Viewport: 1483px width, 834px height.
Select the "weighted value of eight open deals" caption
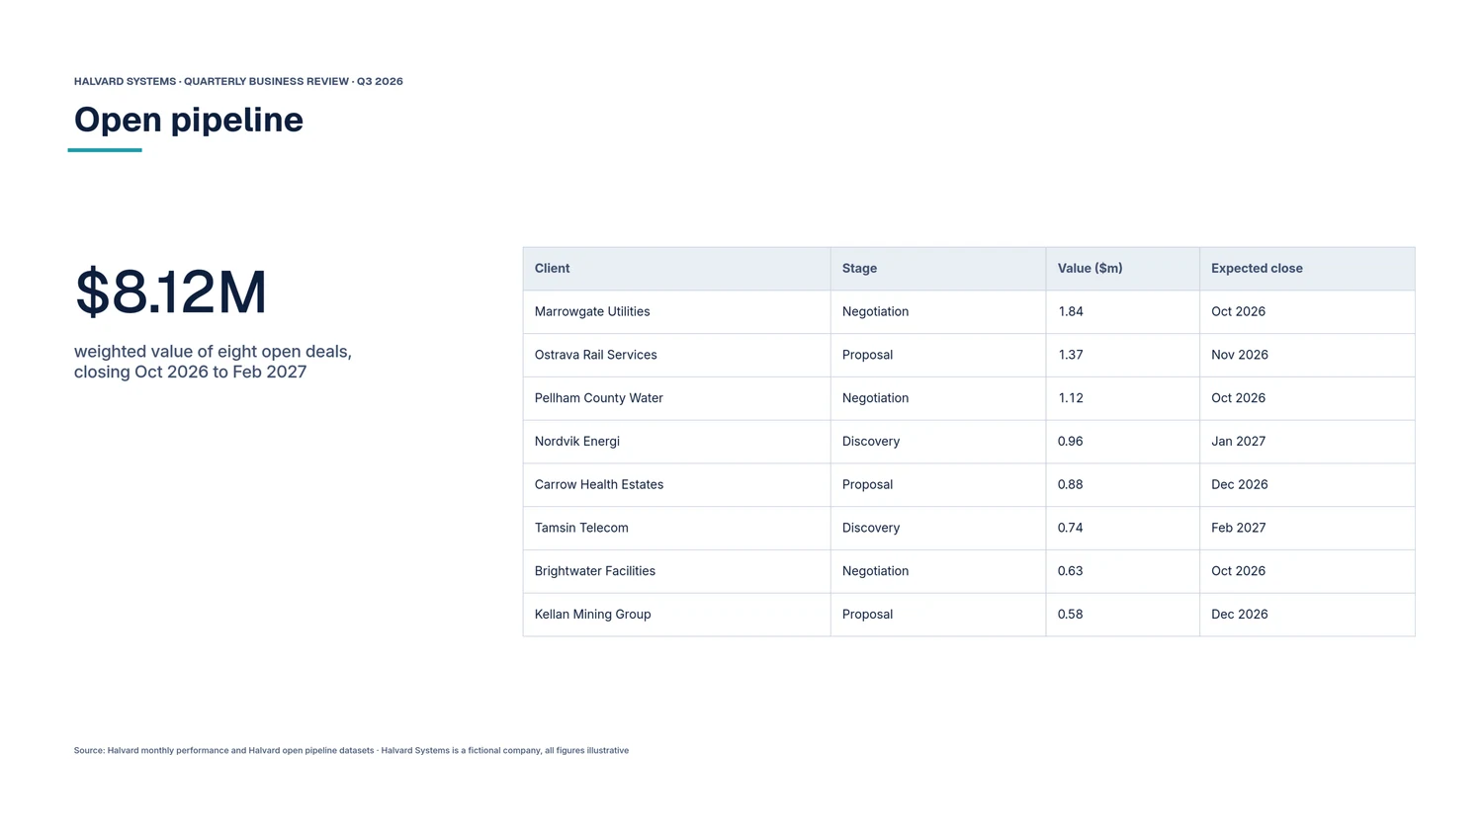[x=213, y=362]
